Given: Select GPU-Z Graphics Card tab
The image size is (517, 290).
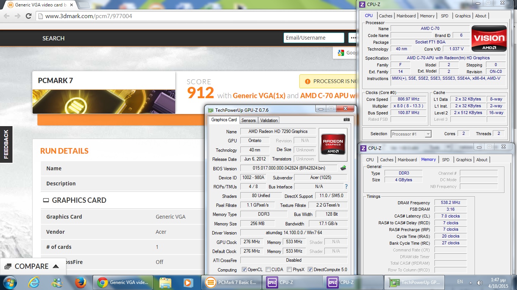Looking at the screenshot, I should tap(224, 120).
